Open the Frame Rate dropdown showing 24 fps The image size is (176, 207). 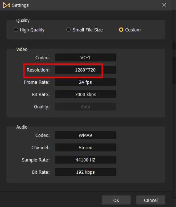point(85,82)
